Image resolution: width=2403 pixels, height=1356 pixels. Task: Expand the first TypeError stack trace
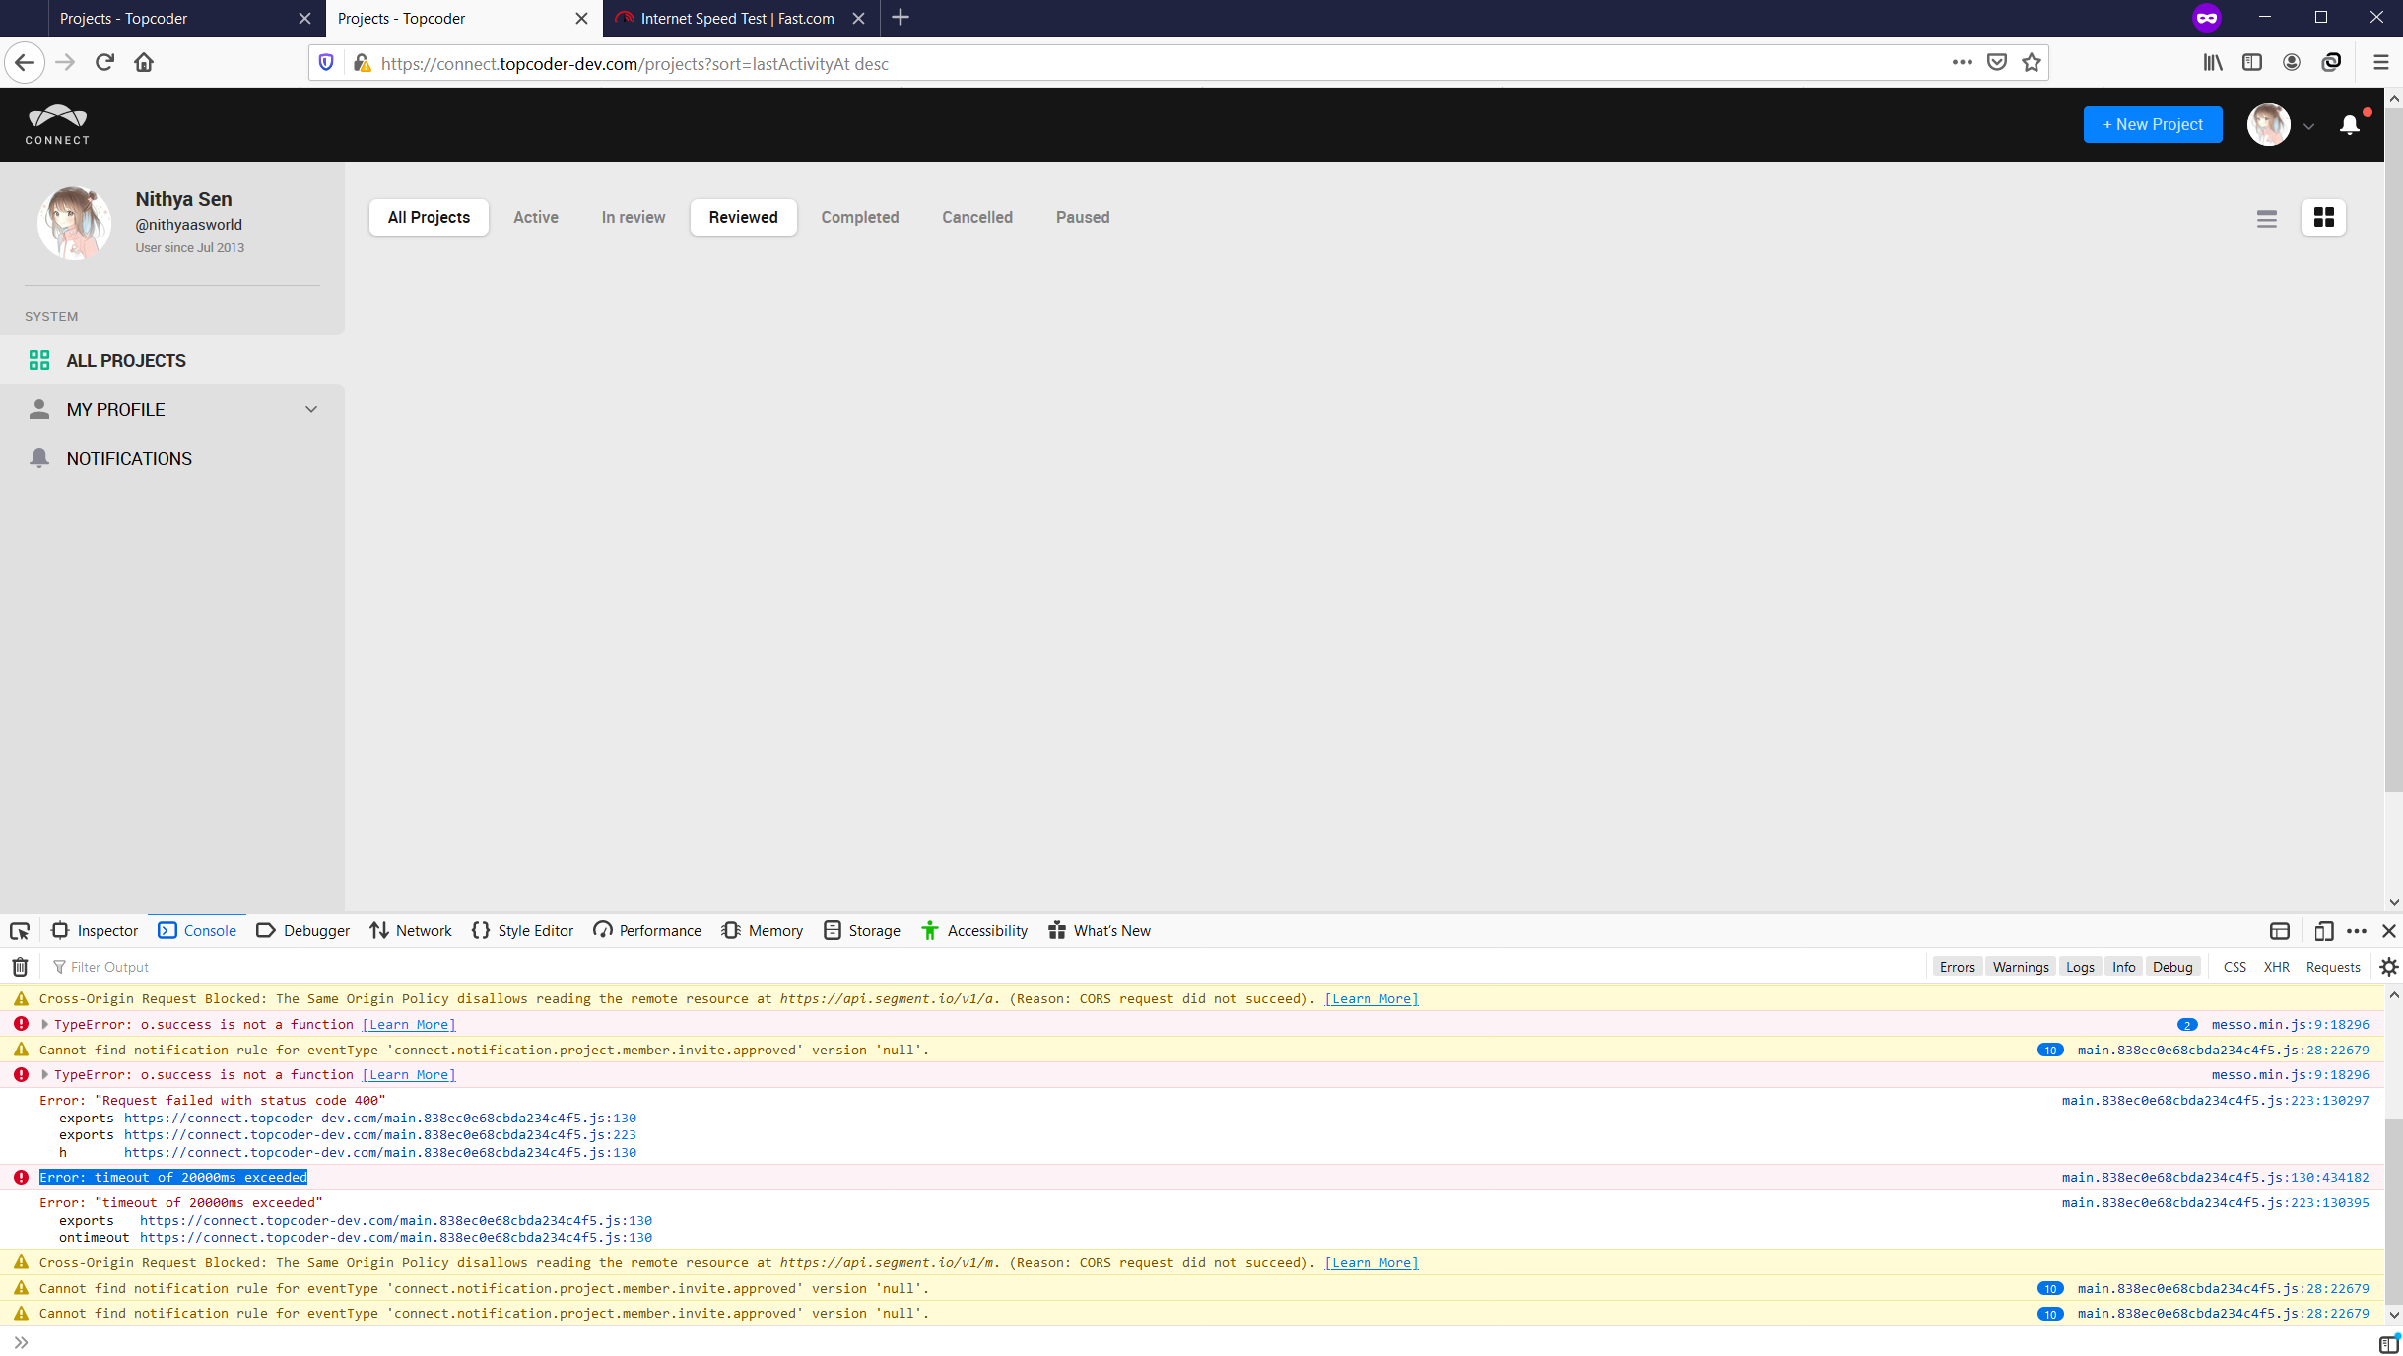(x=45, y=1025)
